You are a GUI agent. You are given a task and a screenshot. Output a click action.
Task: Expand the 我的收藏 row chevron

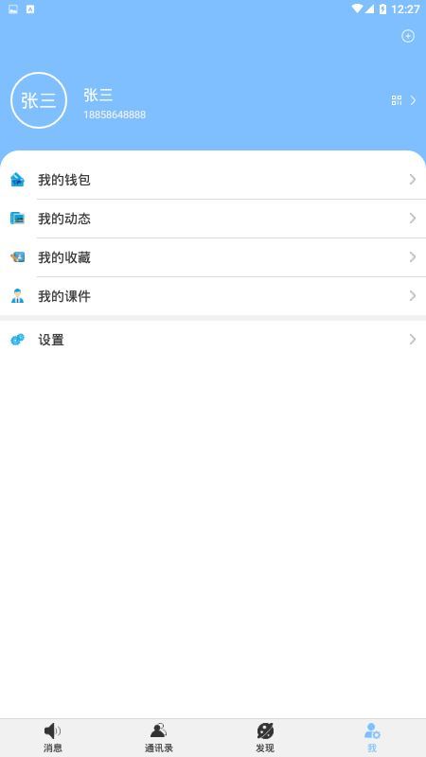point(413,257)
